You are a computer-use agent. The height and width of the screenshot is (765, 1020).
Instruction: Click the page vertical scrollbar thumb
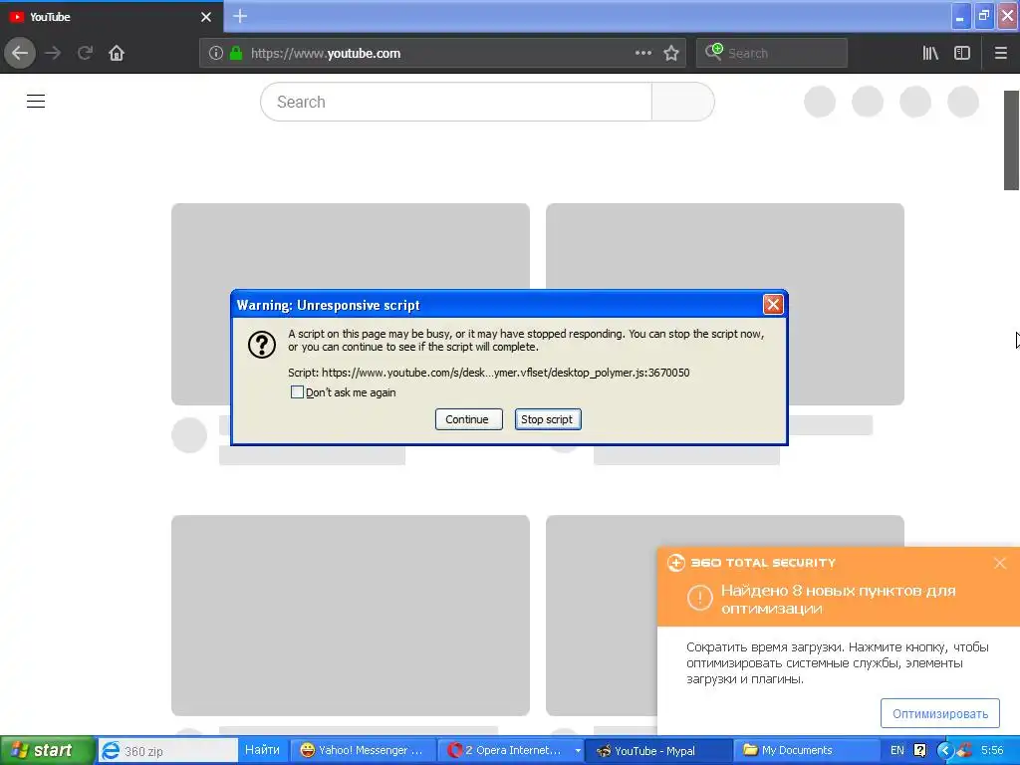(1012, 139)
